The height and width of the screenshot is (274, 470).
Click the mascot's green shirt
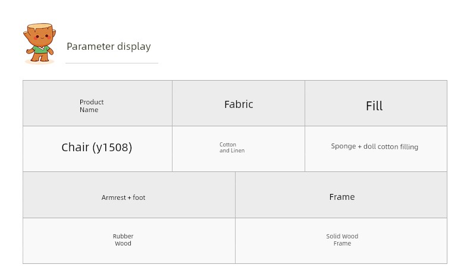[40, 50]
